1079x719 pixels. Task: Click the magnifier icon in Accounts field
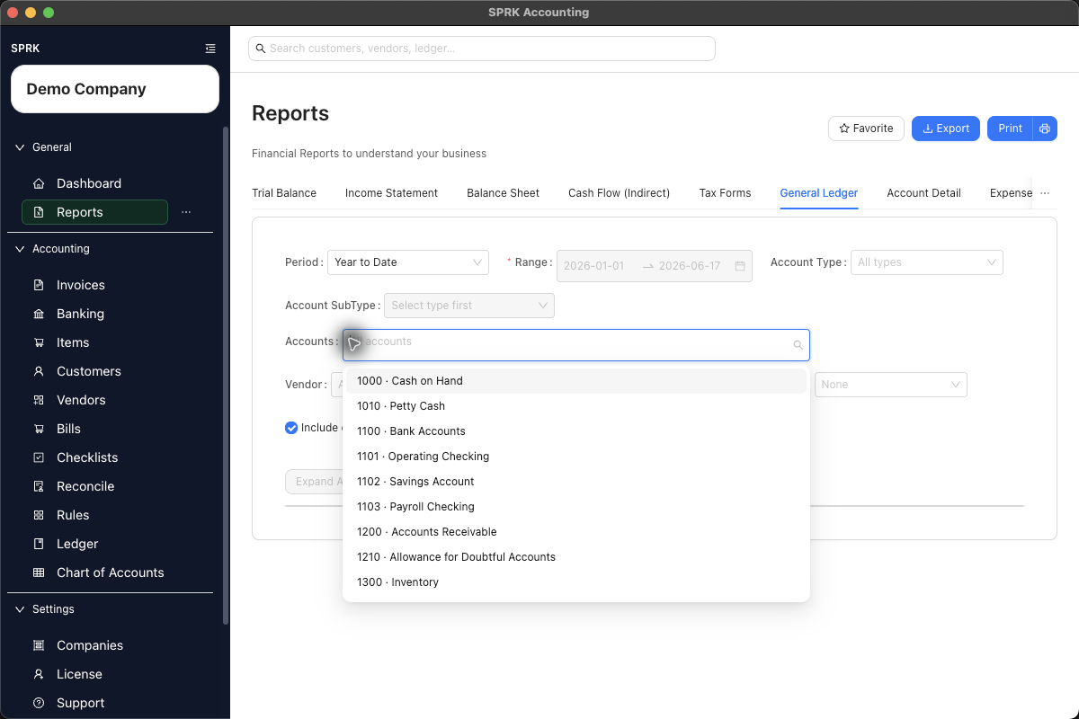point(798,345)
